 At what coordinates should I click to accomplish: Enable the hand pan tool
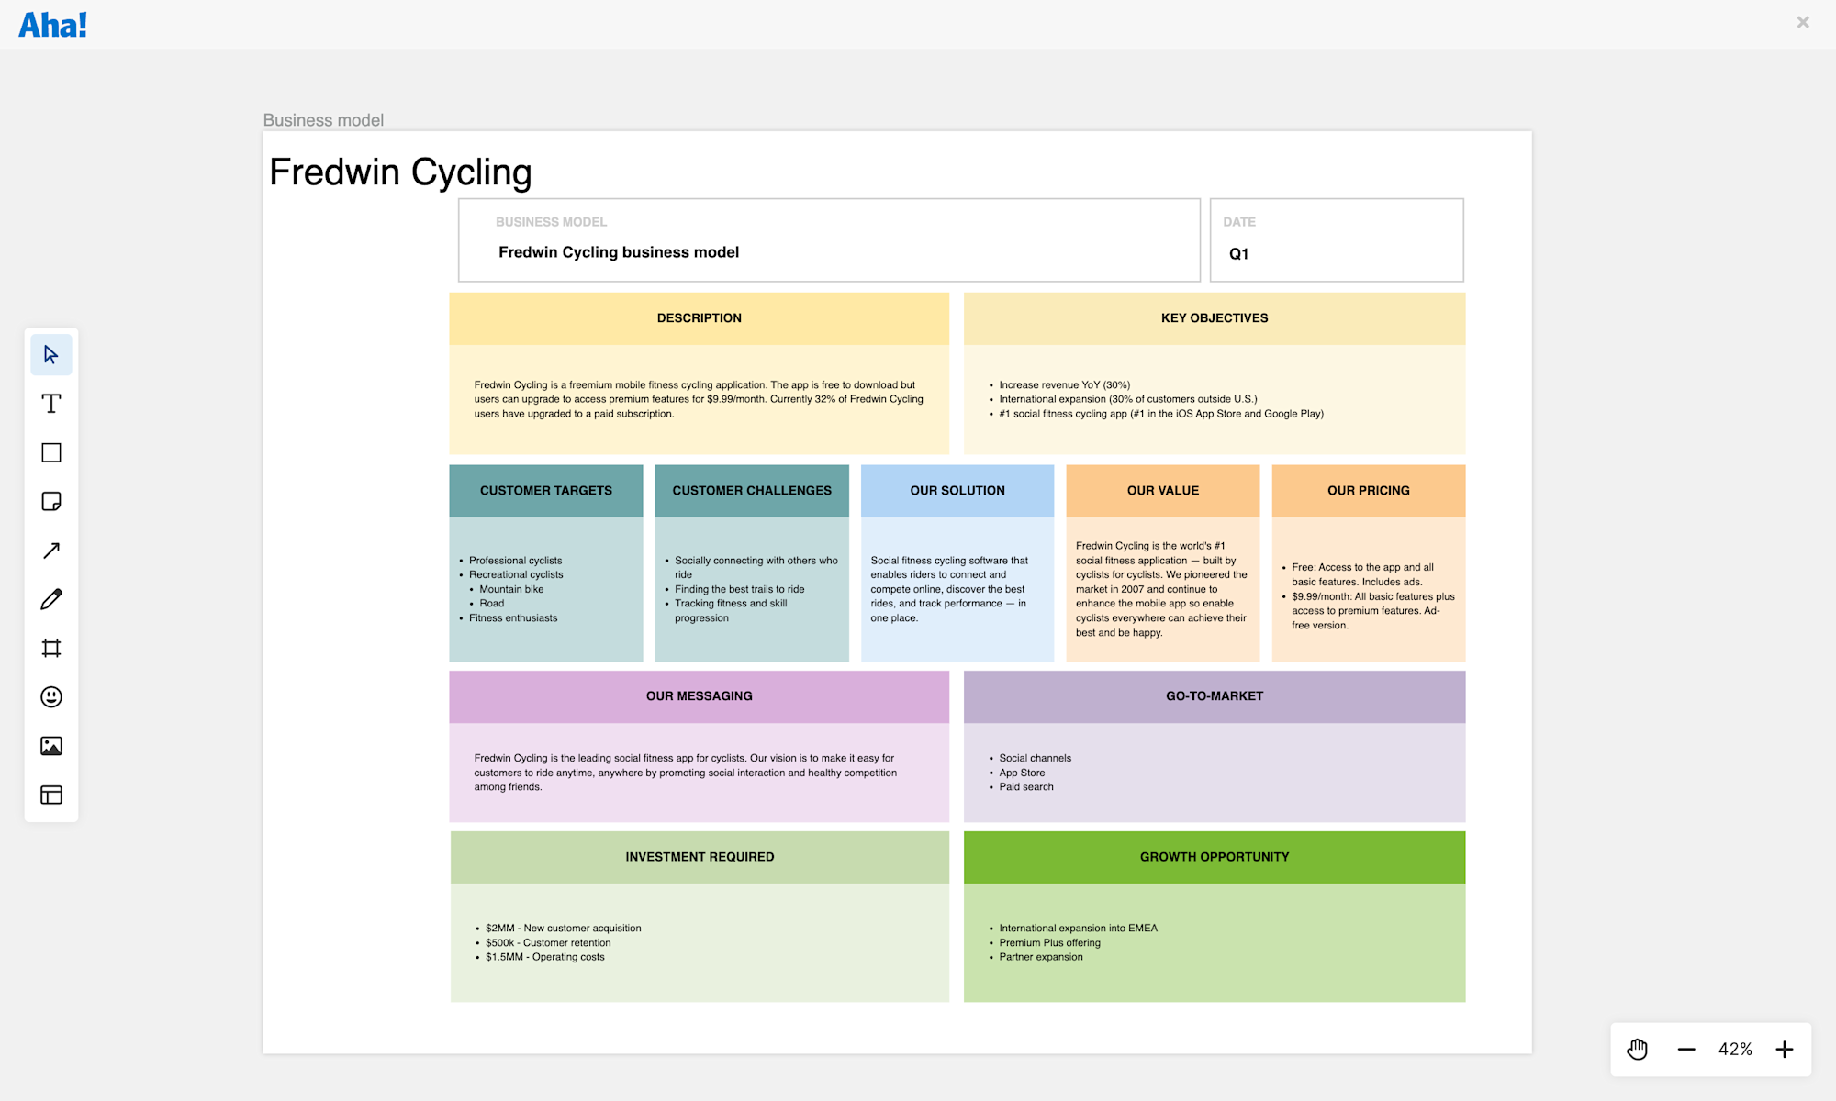click(1638, 1049)
